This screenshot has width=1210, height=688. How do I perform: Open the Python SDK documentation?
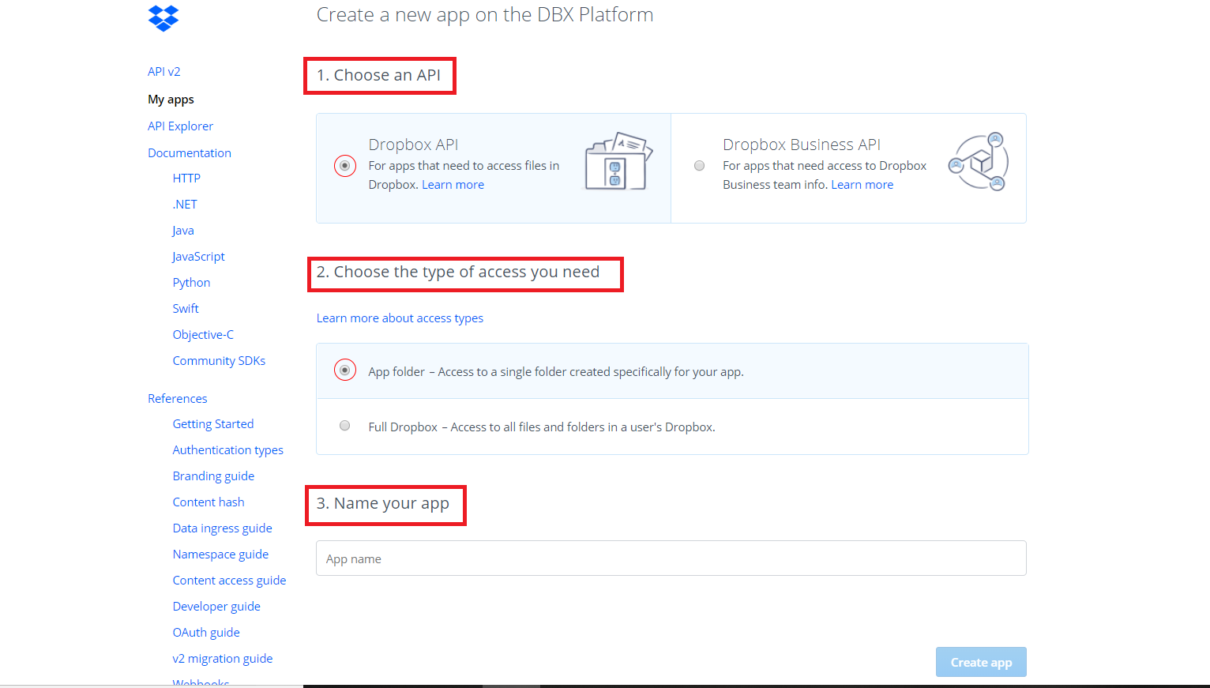[191, 283]
